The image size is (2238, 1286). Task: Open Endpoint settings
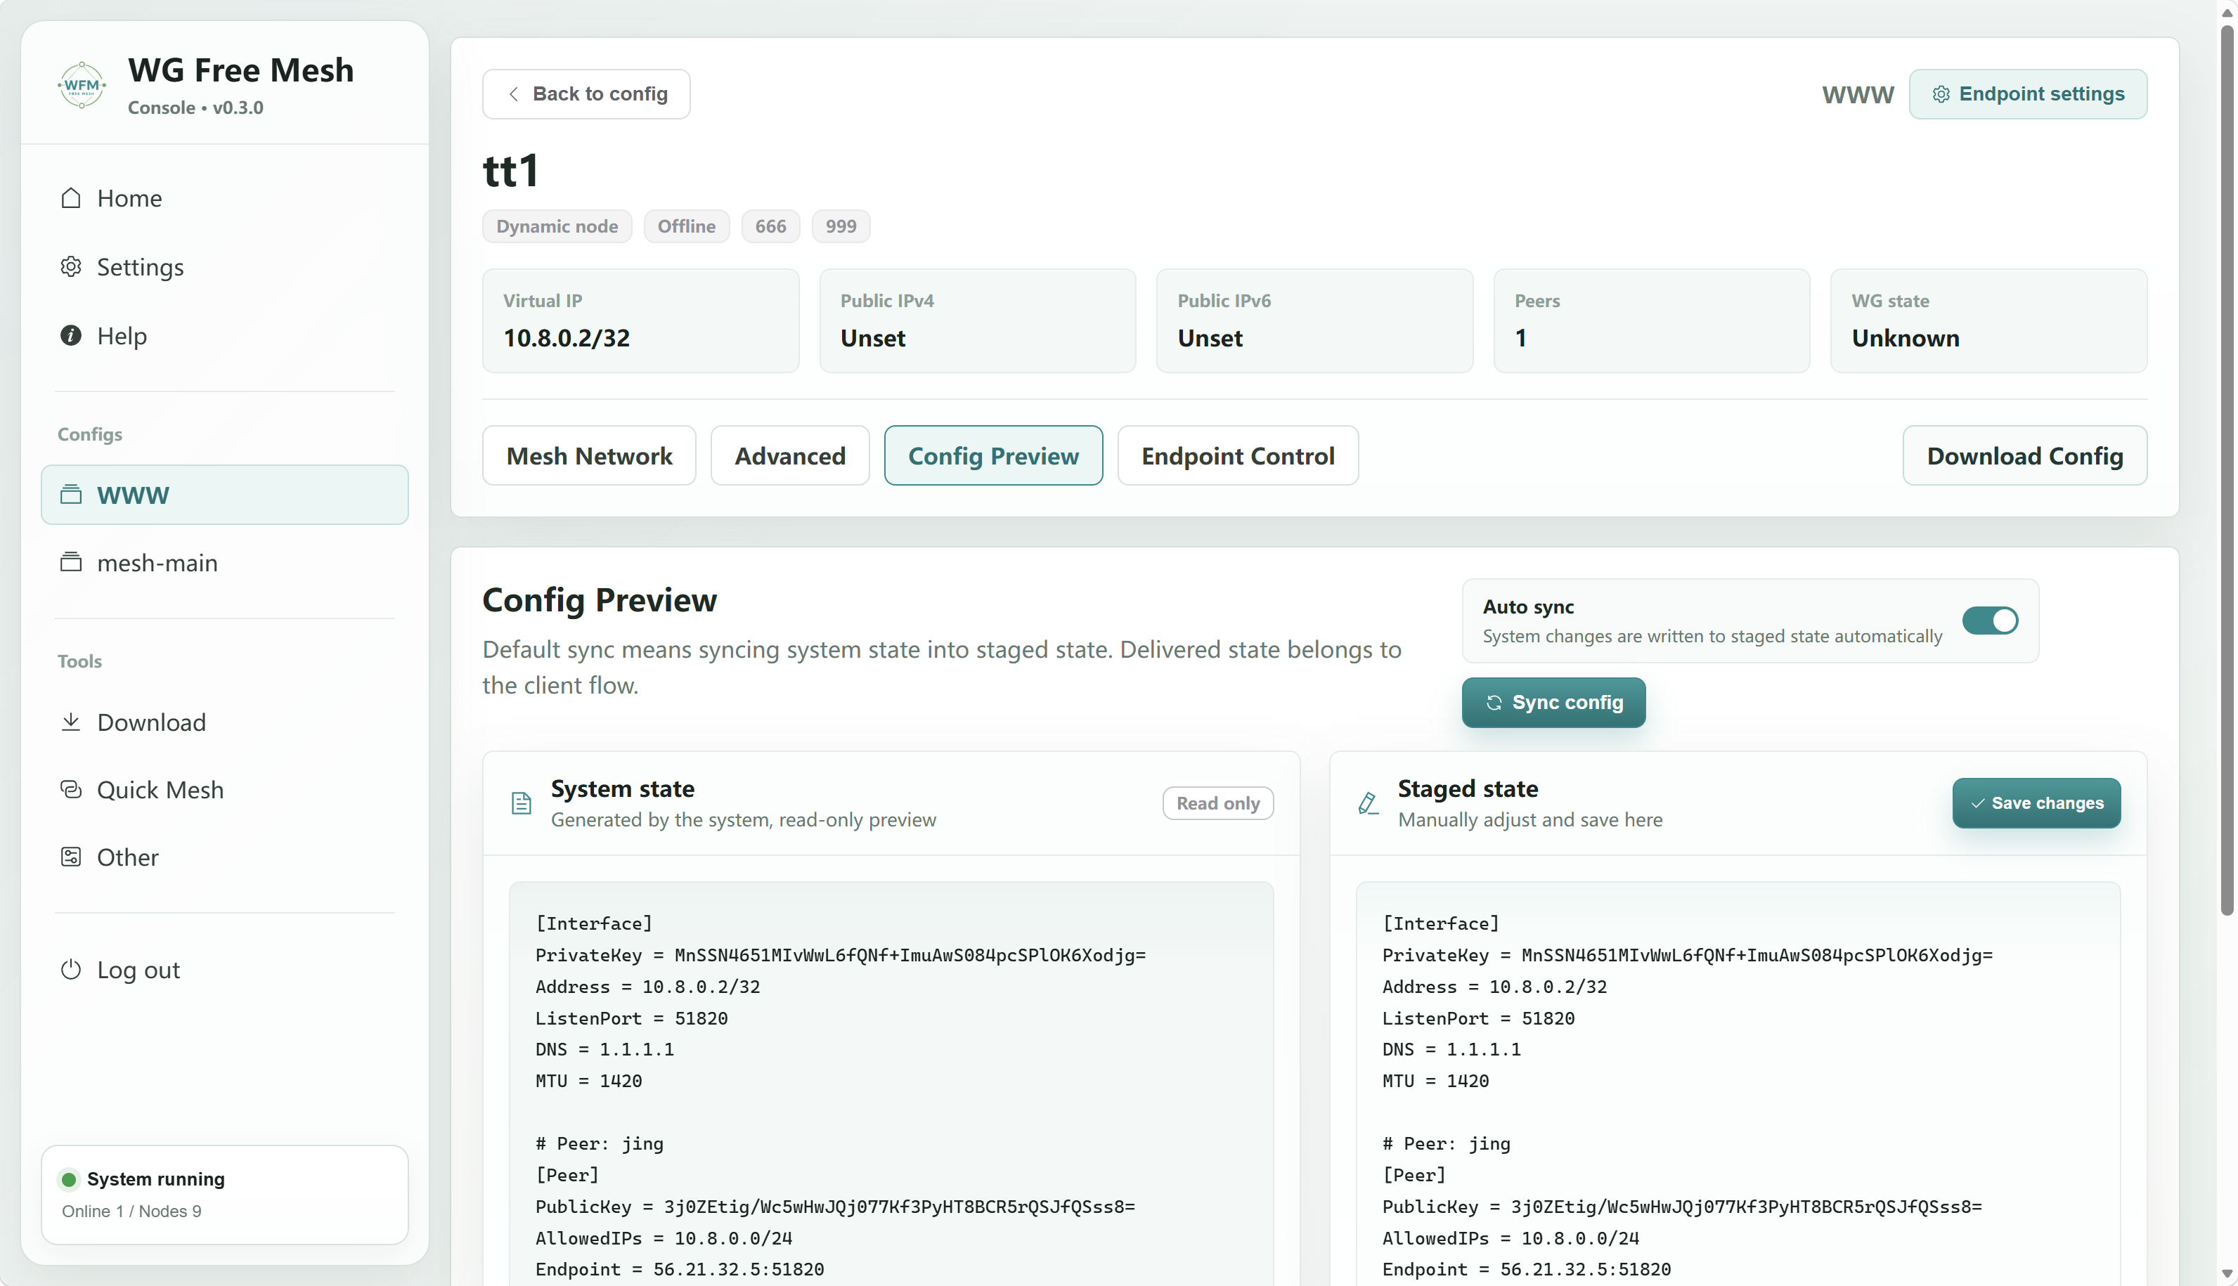point(2028,93)
